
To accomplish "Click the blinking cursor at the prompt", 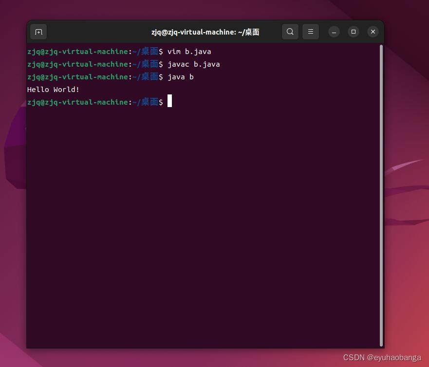I will coord(169,101).
